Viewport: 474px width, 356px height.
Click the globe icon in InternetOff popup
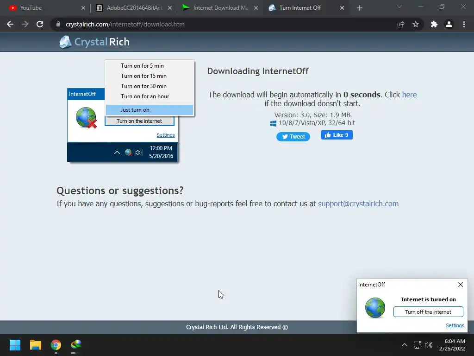tap(375, 308)
